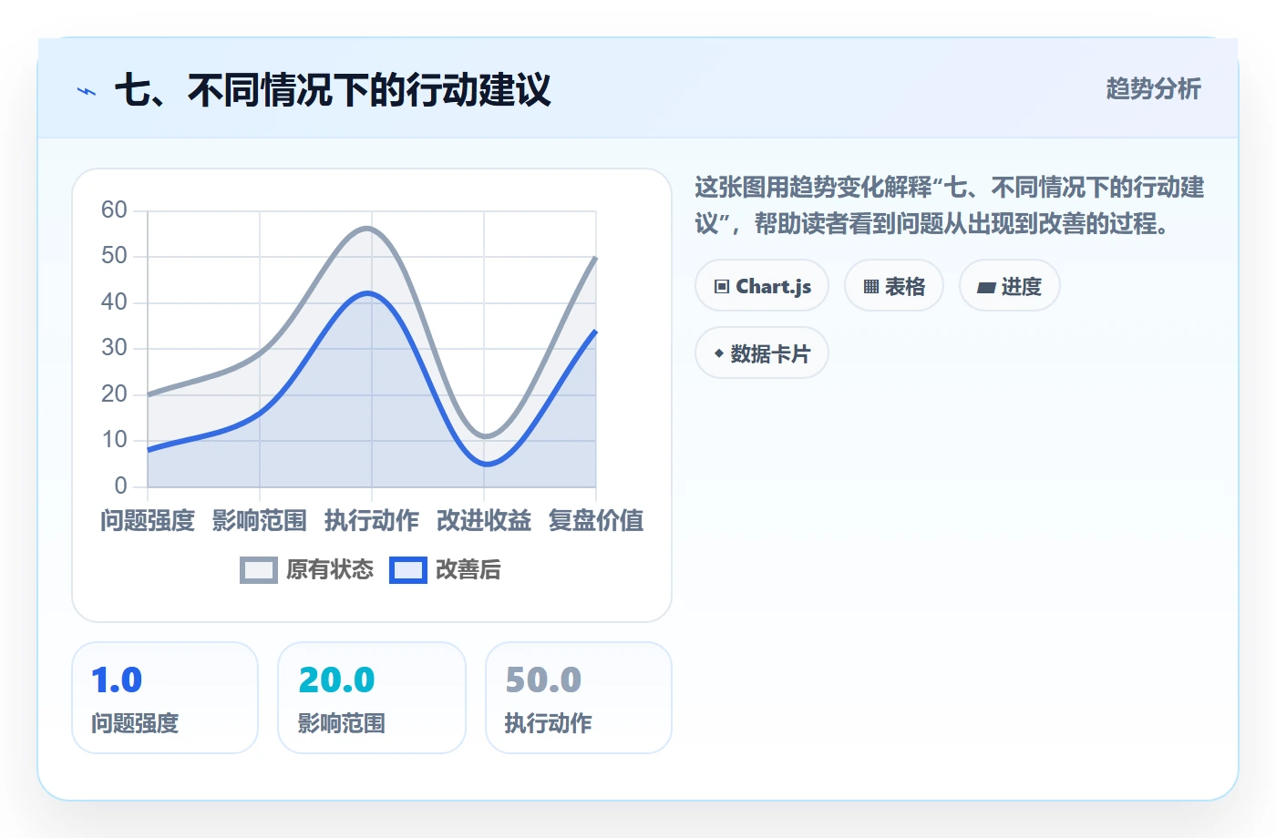Viewport: 1276px width, 838px height.
Task: Click the 影响范围 x-axis label
Action: point(260,521)
